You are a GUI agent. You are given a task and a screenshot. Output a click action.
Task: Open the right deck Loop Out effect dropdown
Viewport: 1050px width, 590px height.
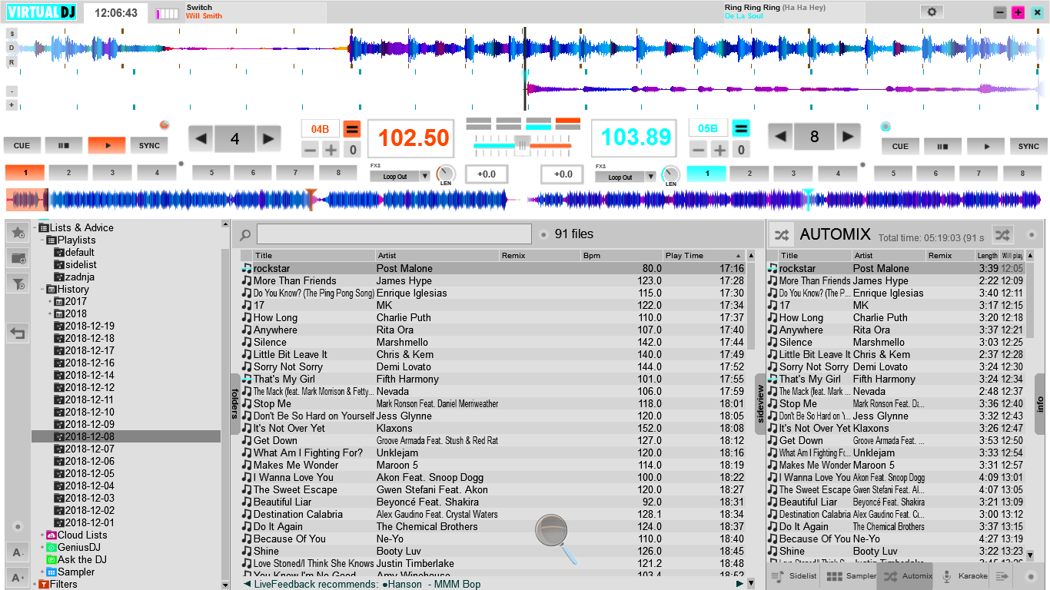[x=625, y=177]
